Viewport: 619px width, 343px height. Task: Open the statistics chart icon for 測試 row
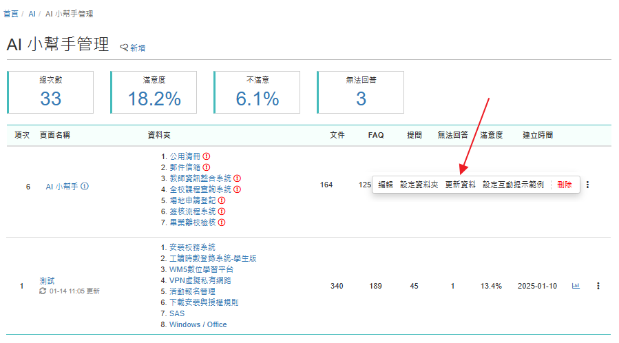pyautogui.click(x=576, y=286)
